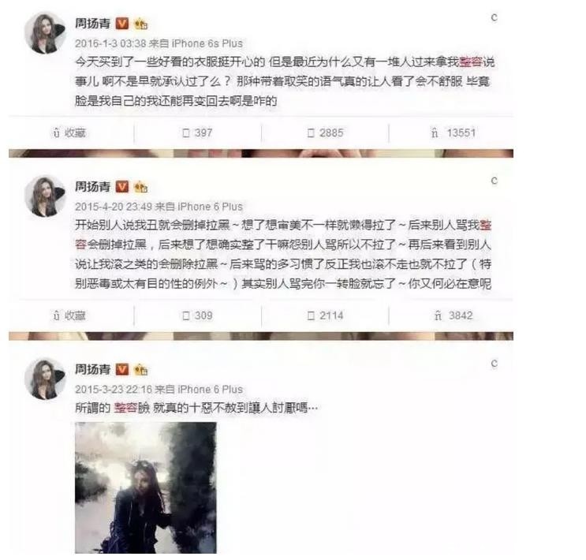Expand the options chevron on third post

pos(494,364)
